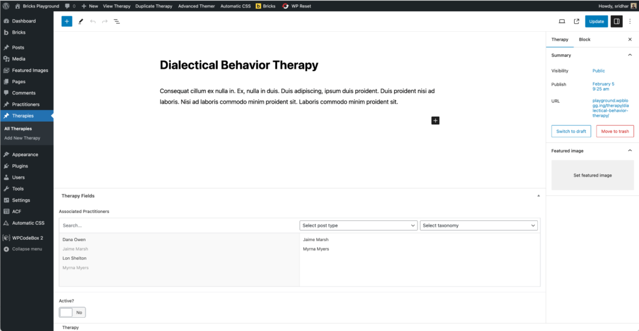
Task: Open the three-dot Options menu
Action: click(630, 22)
